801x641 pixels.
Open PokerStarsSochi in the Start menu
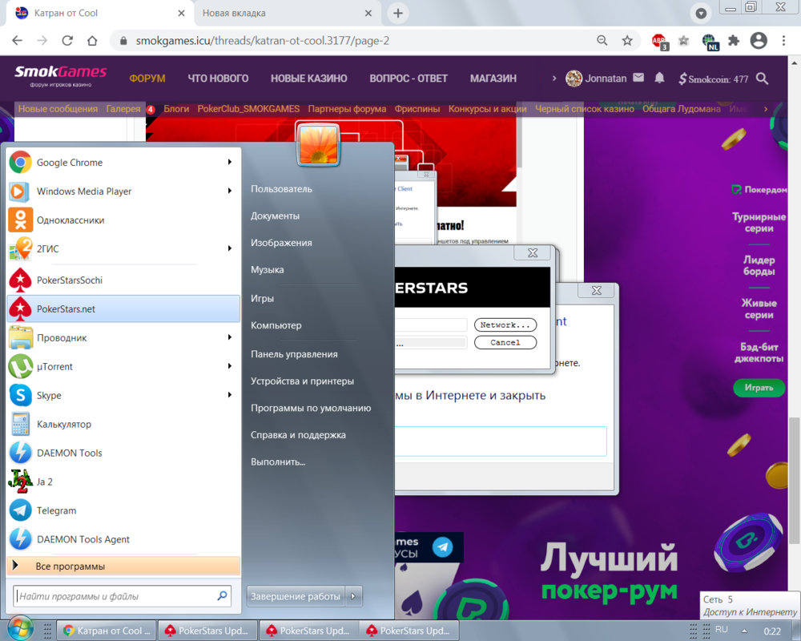(x=123, y=280)
